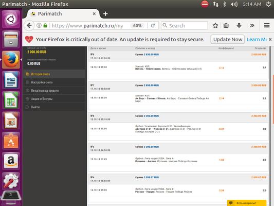Viewport: 274px width, 206px height.
Task: Open the Firefox downloads arrow
Action: pyautogui.click(x=239, y=26)
